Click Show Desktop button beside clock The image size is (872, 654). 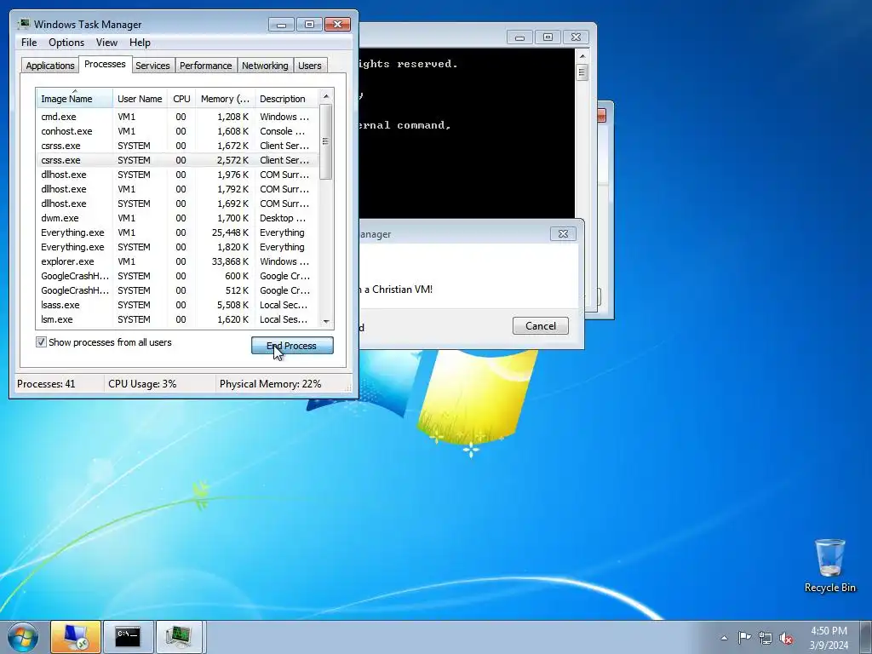[x=866, y=637]
